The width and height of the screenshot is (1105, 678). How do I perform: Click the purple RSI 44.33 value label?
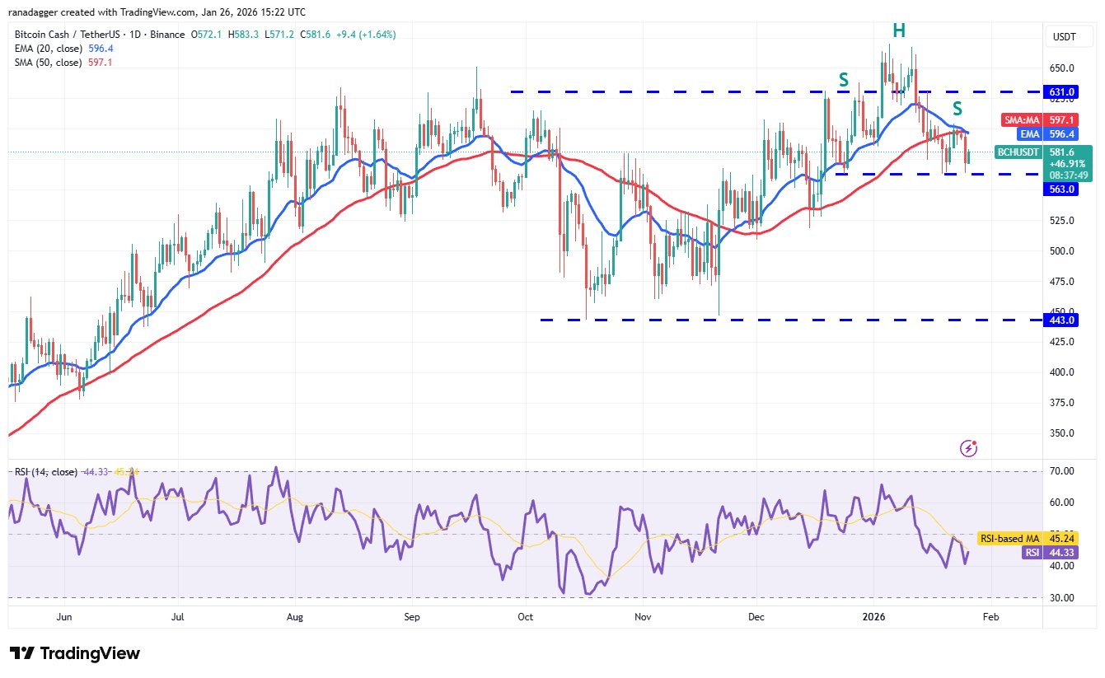[x=1030, y=553]
